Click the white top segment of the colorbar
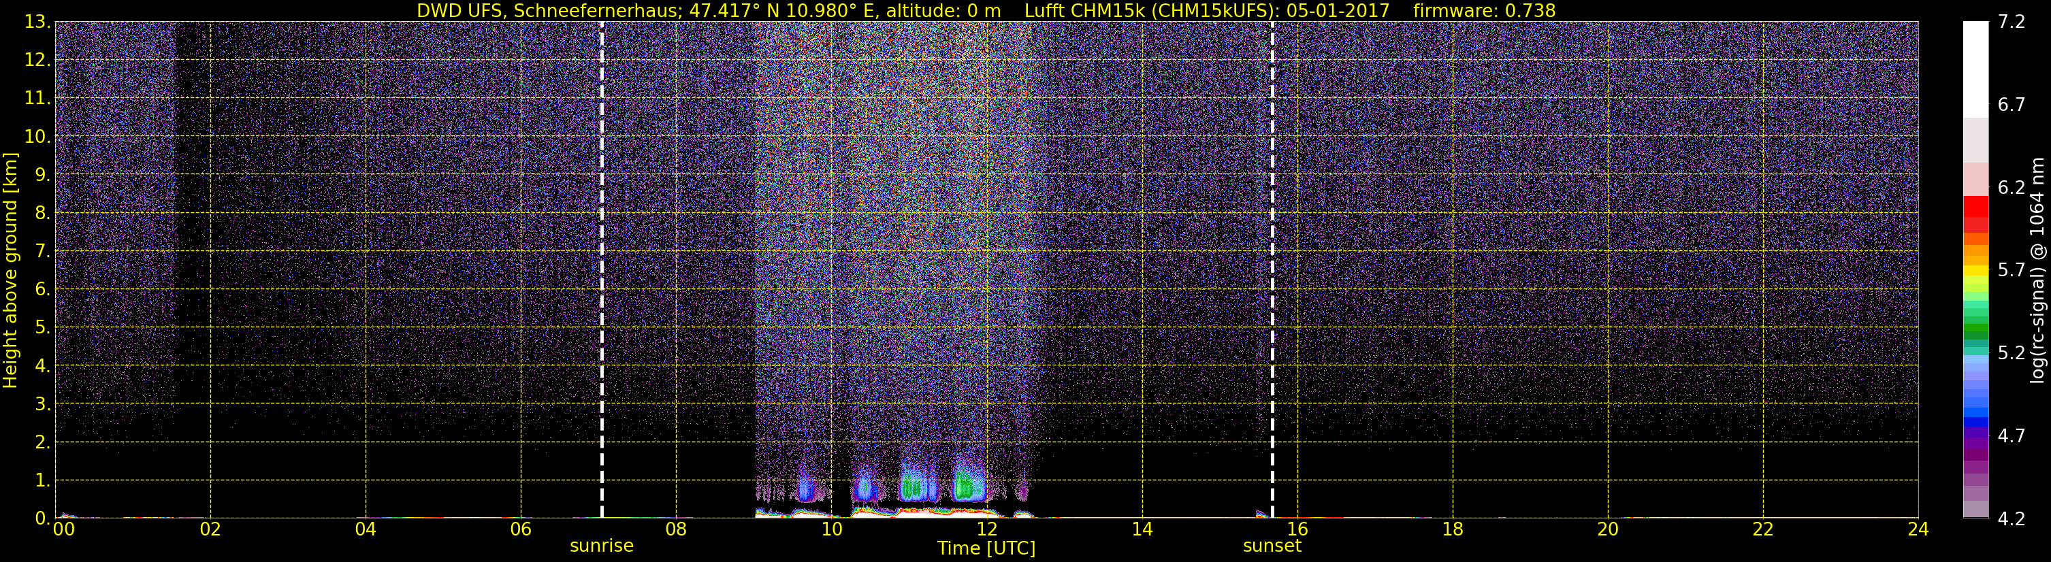The height and width of the screenshot is (562, 2051). pos(1975,69)
